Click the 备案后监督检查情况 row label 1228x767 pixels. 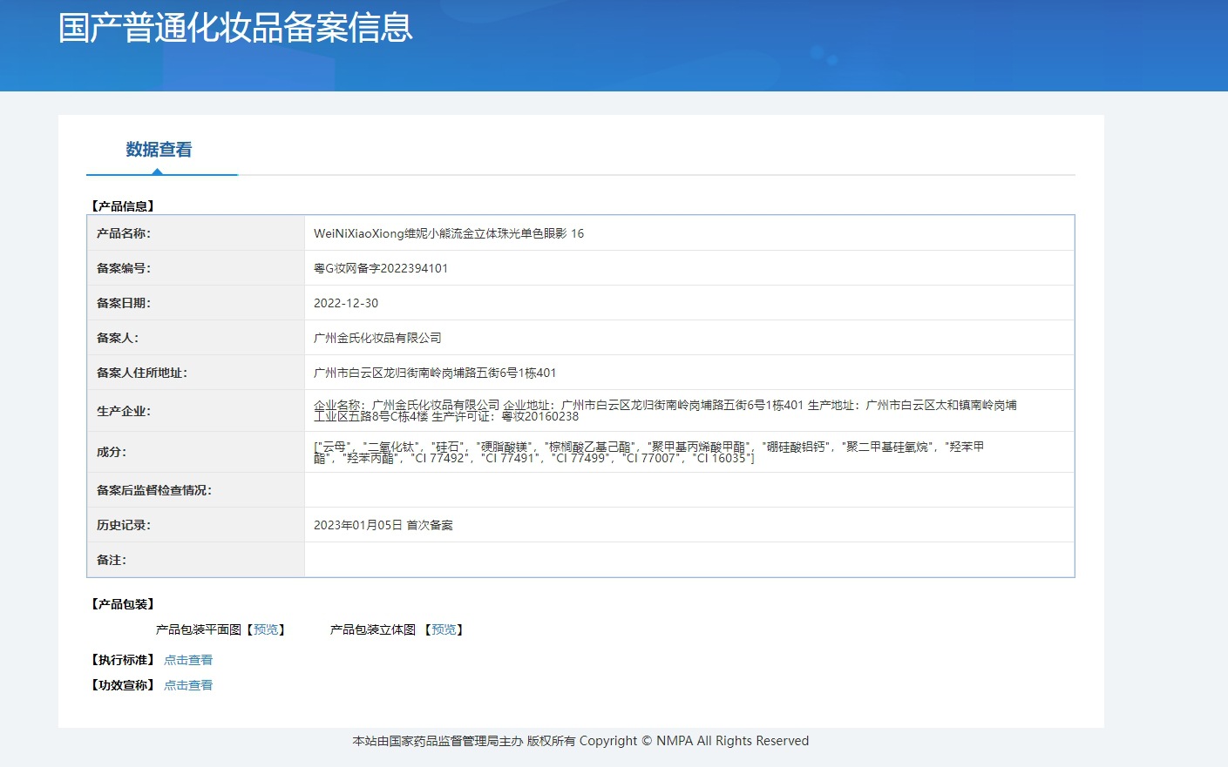(x=154, y=490)
